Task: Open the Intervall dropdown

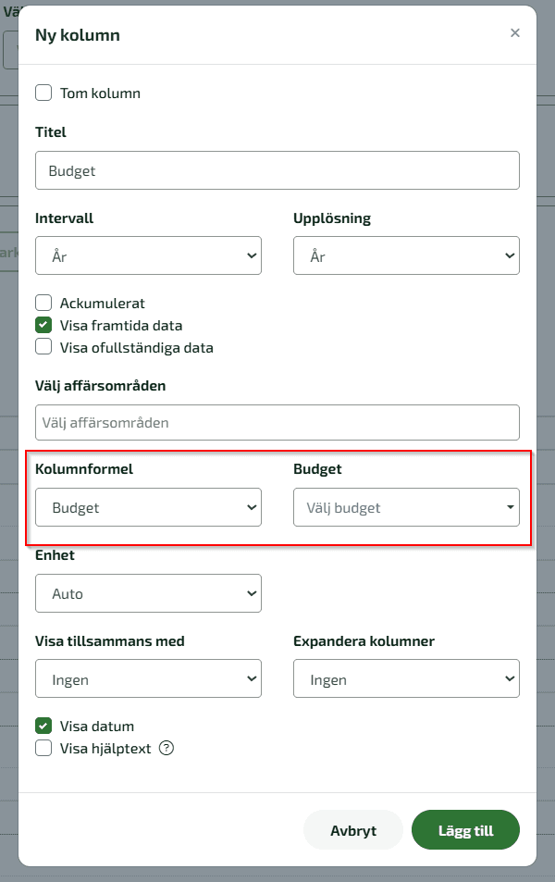Action: point(148,256)
